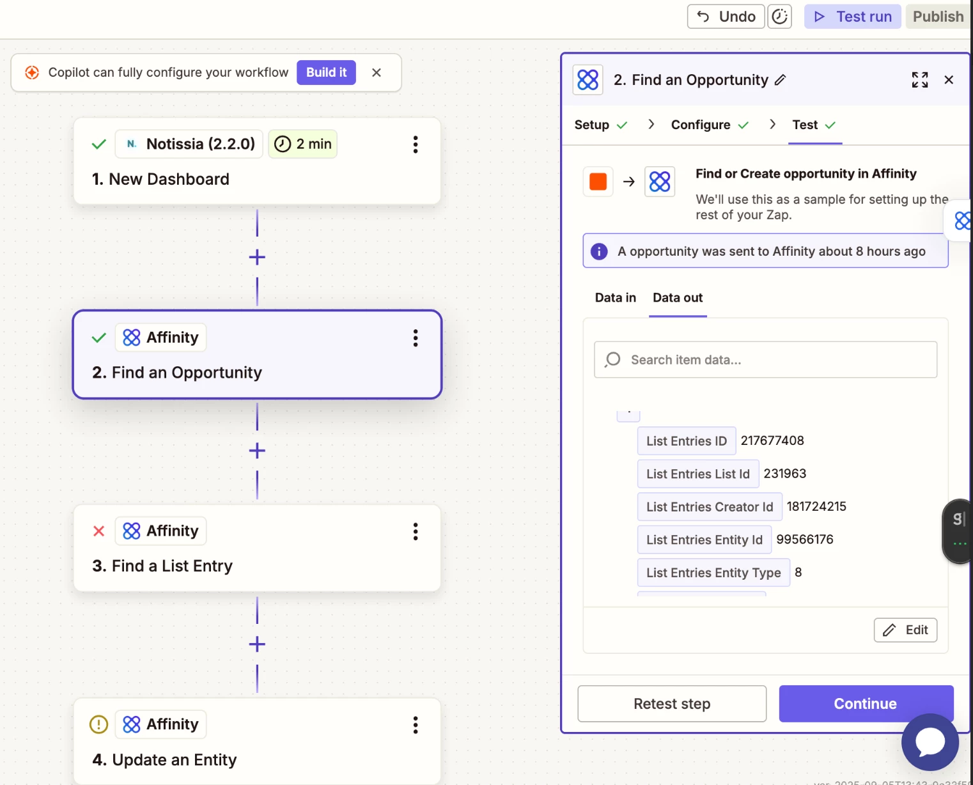973x785 pixels.
Task: Open the version history clock icon
Action: tap(779, 17)
